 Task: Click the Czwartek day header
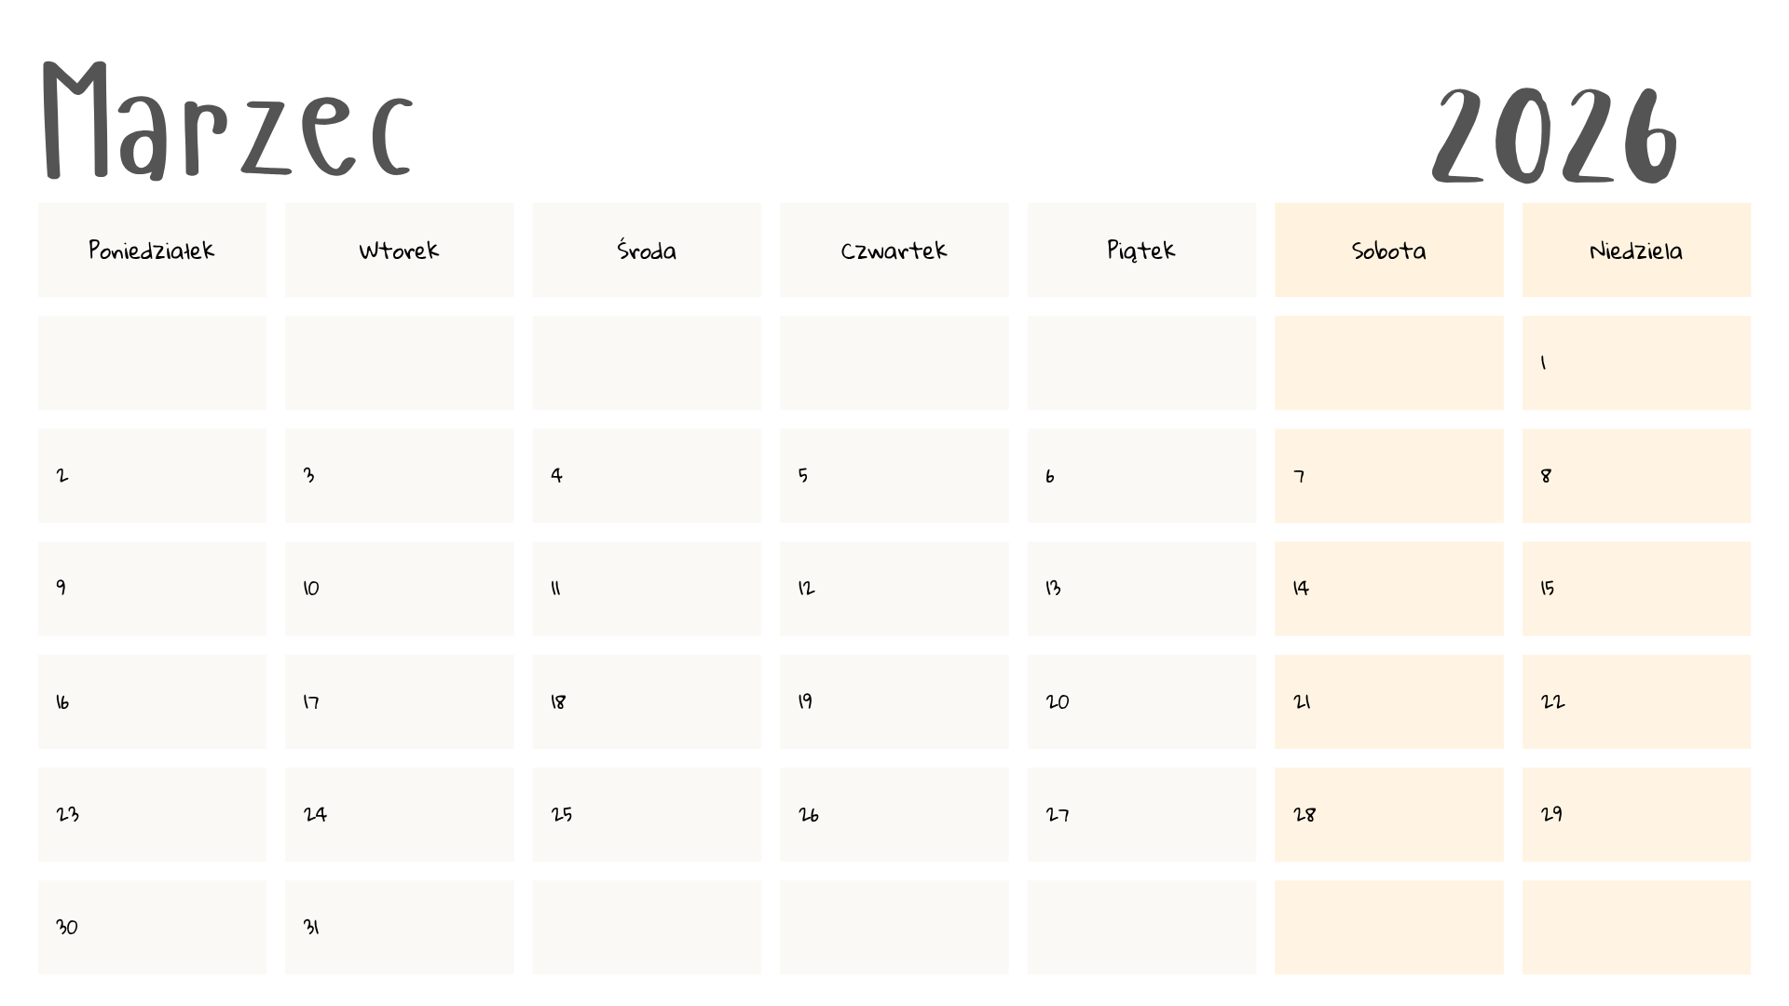(894, 251)
